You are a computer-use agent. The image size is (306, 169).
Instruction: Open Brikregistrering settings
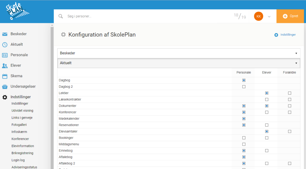pyautogui.click(x=22, y=153)
